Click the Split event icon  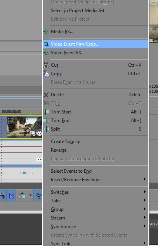tap(46, 129)
